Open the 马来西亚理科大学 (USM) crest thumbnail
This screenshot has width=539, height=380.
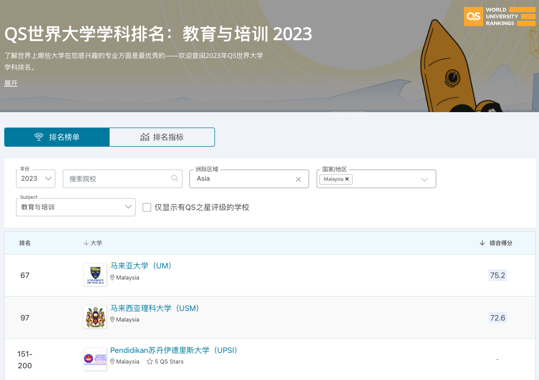click(95, 317)
